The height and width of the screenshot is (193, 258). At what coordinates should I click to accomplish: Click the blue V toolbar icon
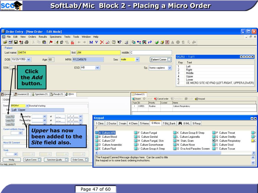pyautogui.click(x=96, y=42)
